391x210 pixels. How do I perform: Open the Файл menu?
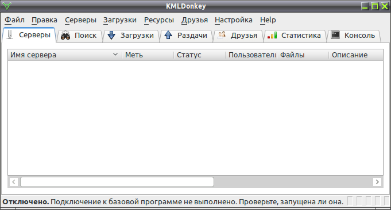click(x=14, y=20)
